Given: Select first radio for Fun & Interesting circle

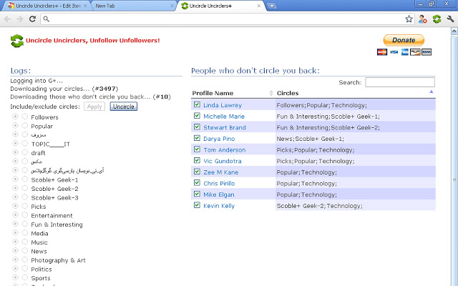Looking at the screenshot, I should click(x=15, y=224).
